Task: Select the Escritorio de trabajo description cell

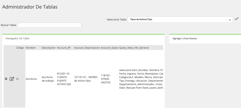Action: 48,79
